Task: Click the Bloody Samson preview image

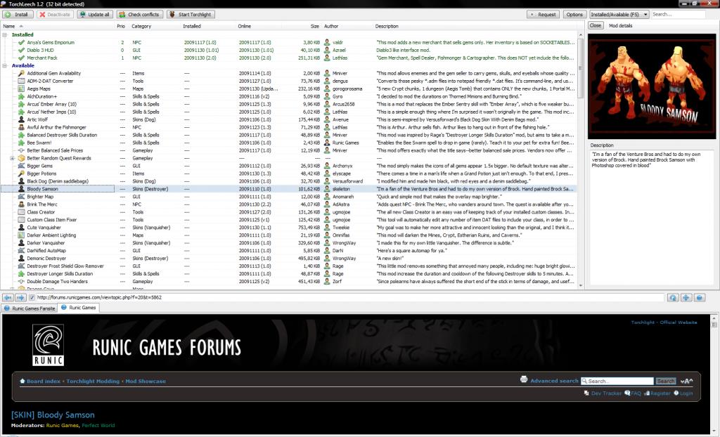Action: [x=652, y=86]
